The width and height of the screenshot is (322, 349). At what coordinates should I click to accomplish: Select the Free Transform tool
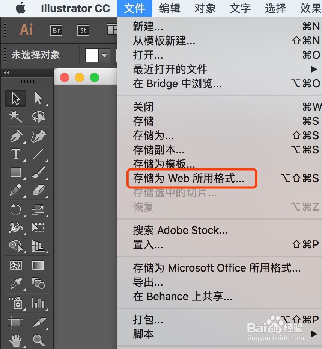tap(38, 228)
